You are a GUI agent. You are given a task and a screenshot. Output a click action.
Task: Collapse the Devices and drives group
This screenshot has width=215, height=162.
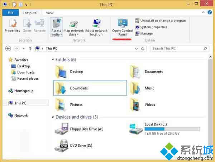pos(53,117)
